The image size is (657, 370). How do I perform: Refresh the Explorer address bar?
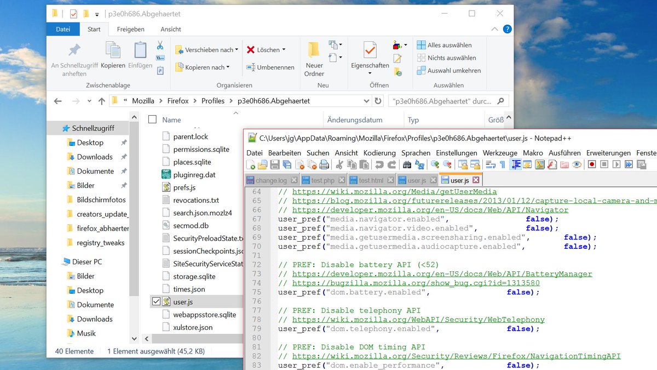pos(378,101)
